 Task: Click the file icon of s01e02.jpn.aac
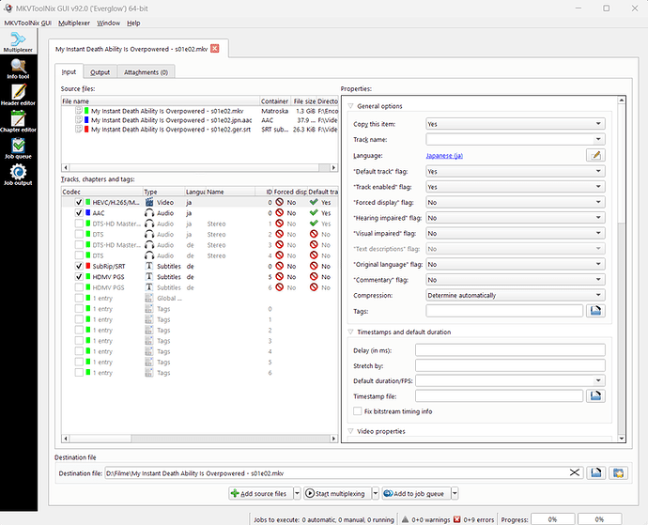click(79, 120)
